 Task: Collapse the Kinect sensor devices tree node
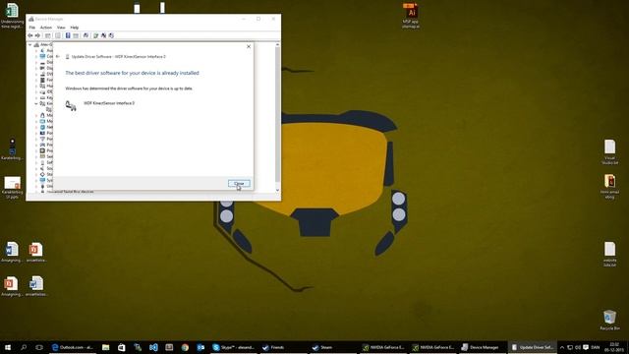point(36,104)
